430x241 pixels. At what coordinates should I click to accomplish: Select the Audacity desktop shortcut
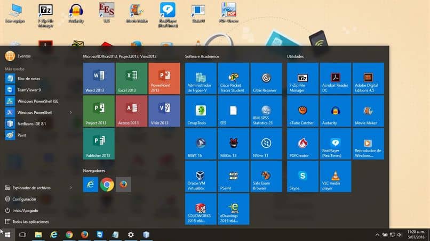[x=76, y=13]
